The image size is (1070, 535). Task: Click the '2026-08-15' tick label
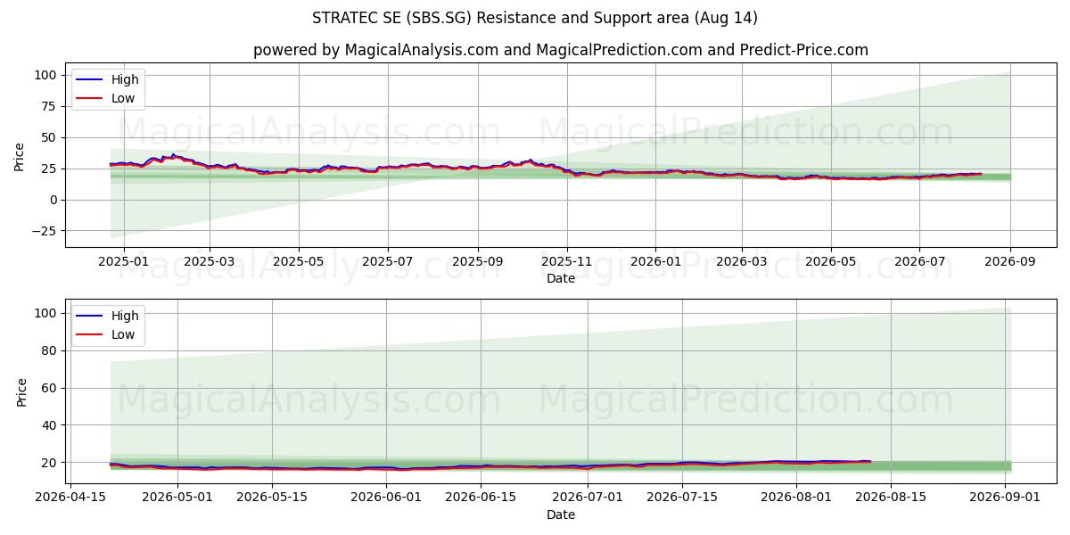coord(892,498)
